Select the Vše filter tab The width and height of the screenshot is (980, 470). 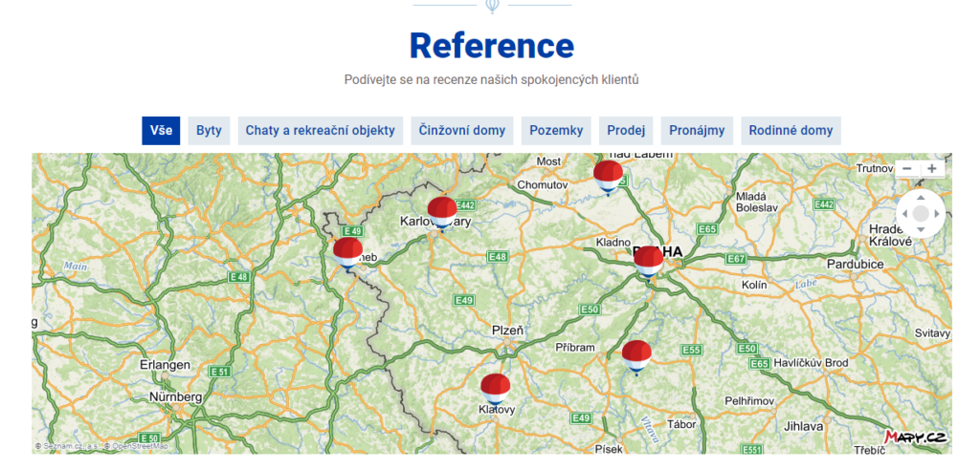point(161,131)
